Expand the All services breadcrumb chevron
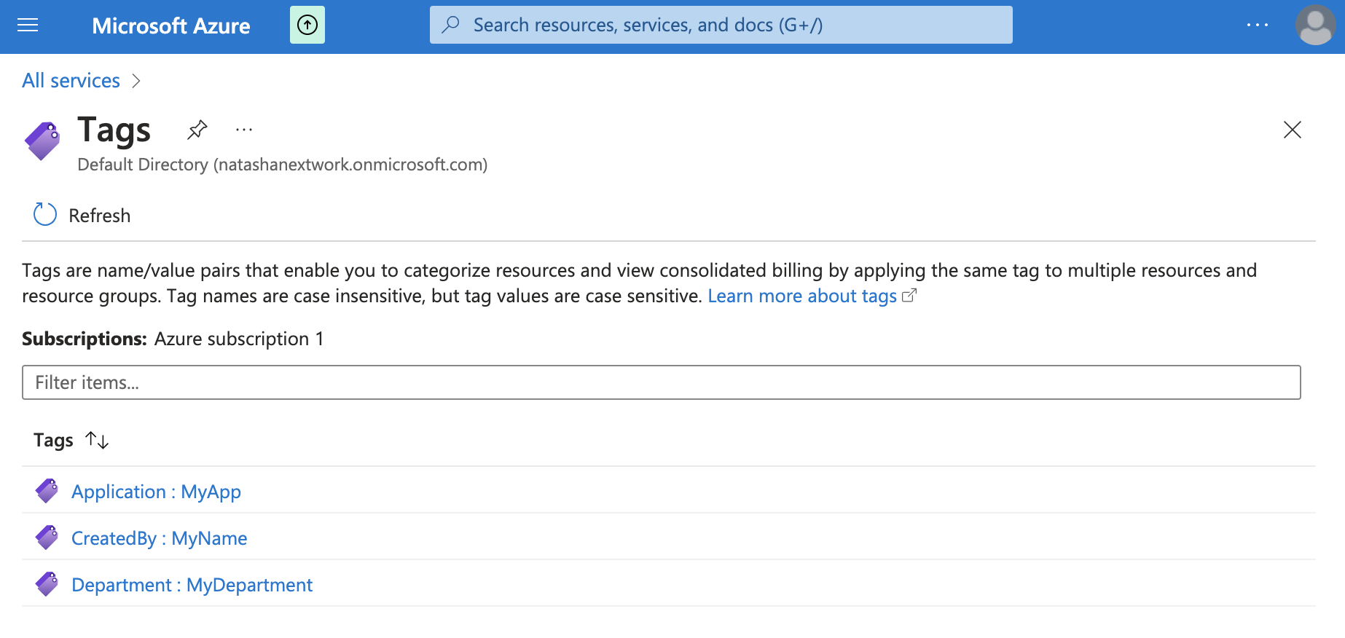The width and height of the screenshot is (1345, 638). [136, 81]
